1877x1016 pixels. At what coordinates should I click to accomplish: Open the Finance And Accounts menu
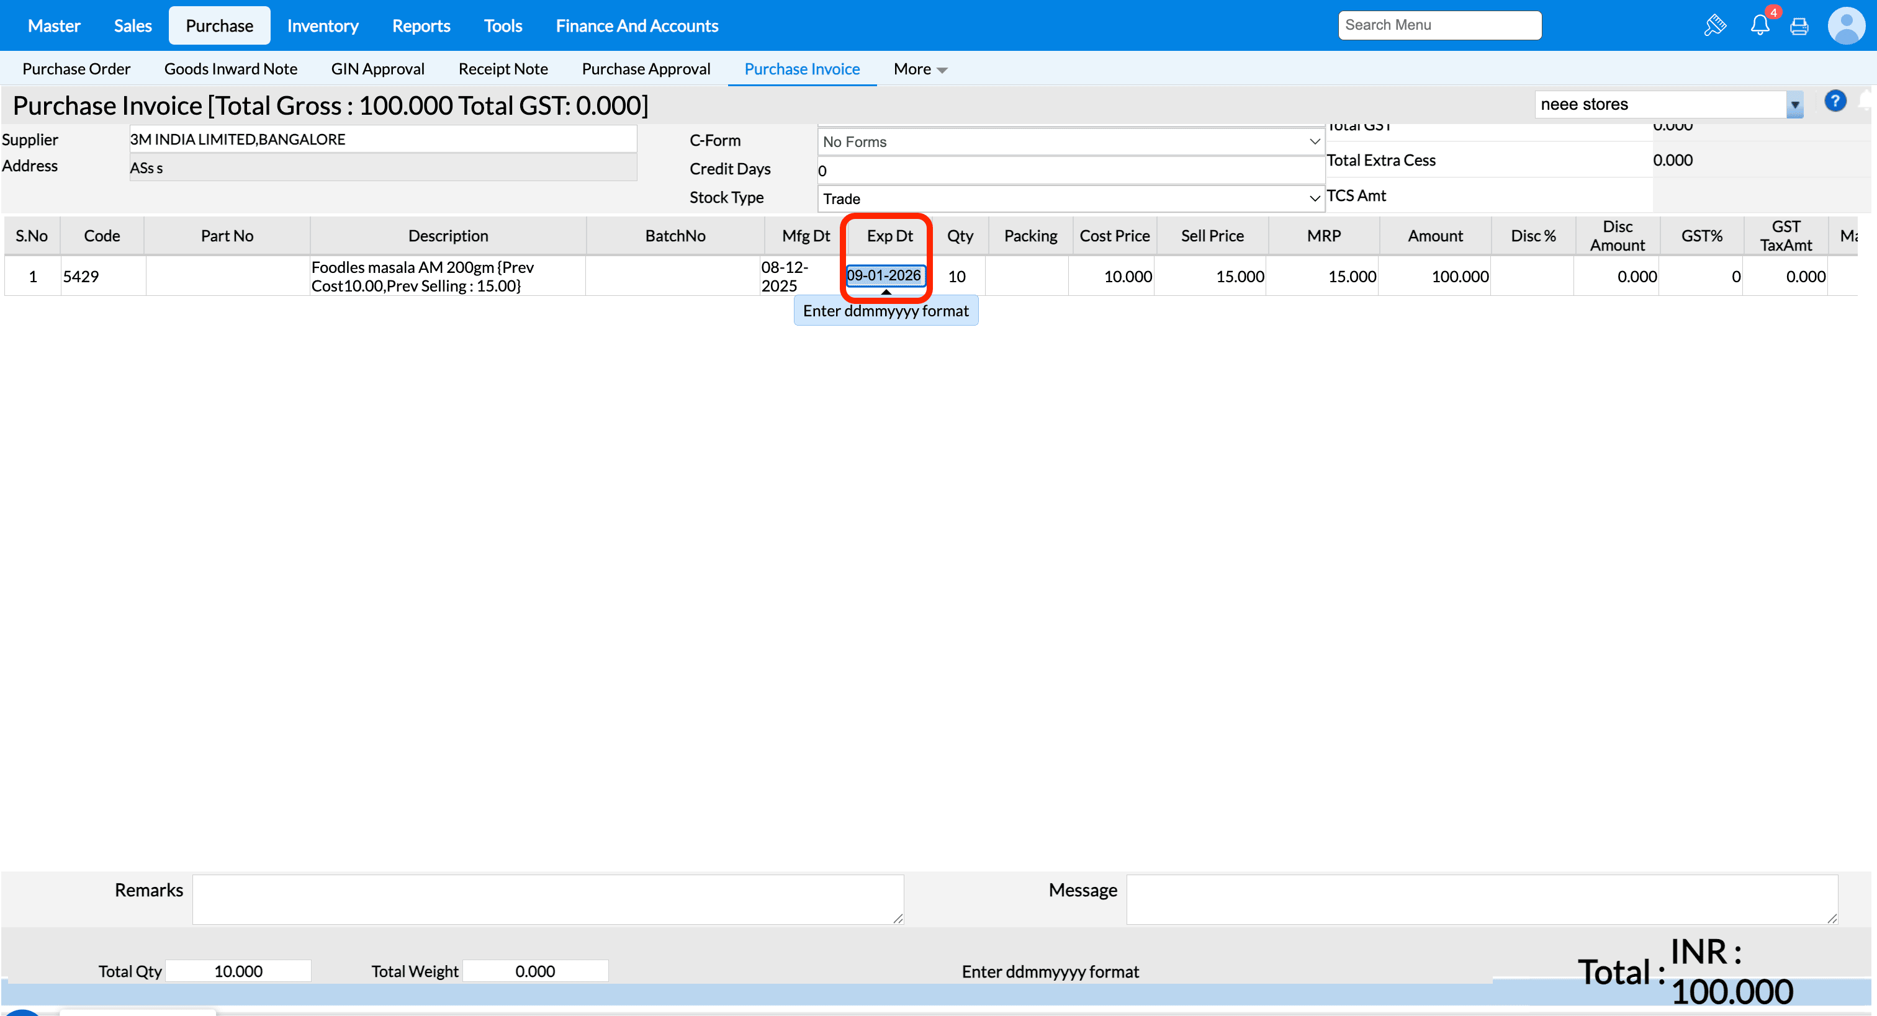tap(637, 25)
